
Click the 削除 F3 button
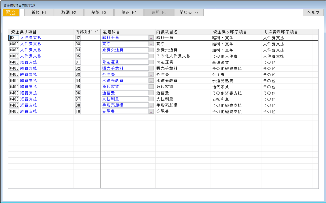coord(99,12)
